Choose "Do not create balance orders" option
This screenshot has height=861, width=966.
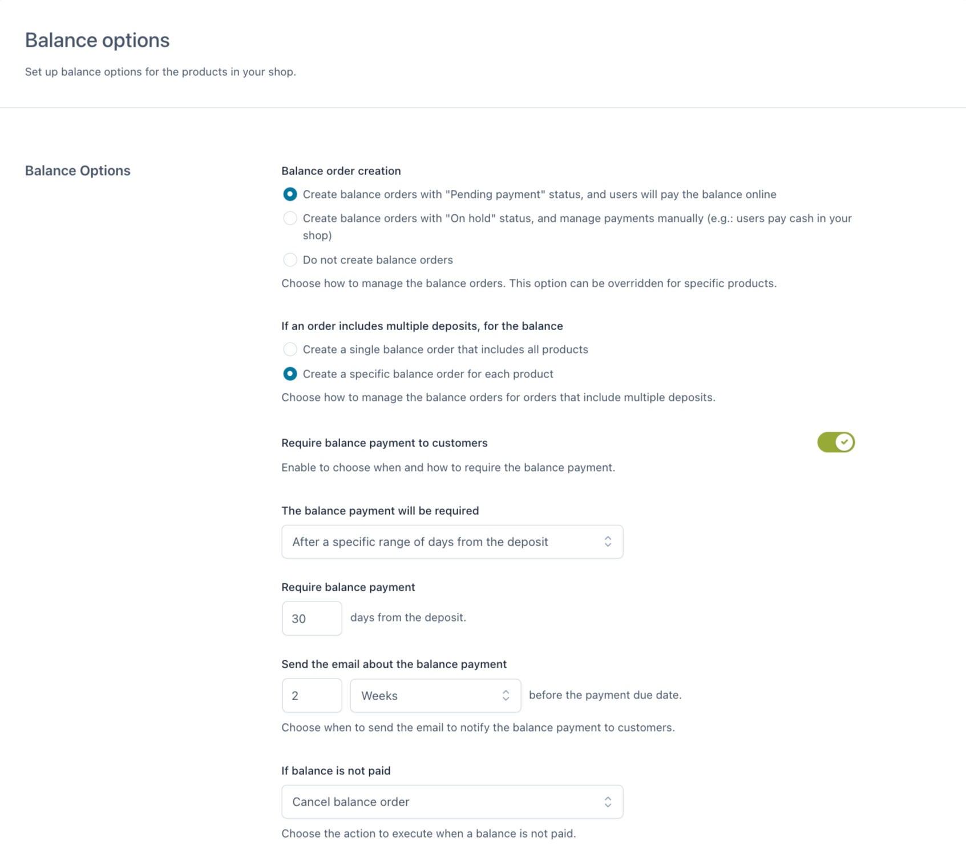(290, 260)
